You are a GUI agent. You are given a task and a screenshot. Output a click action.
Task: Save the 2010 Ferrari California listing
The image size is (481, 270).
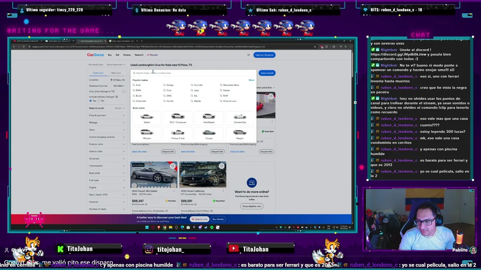pyautogui.click(x=222, y=166)
